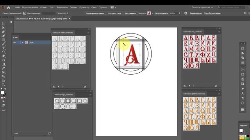Select the Curvature tool
The width and height of the screenshot is (250, 140).
click(x=4, y=36)
